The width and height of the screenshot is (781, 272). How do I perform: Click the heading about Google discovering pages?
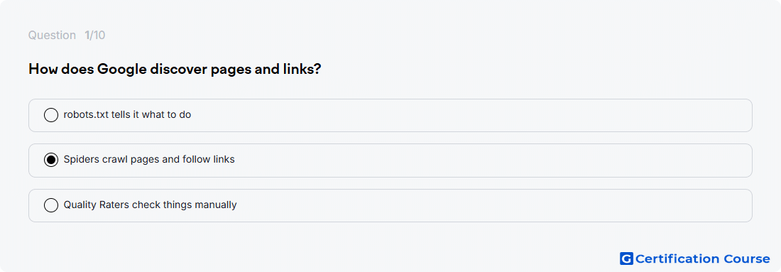coord(175,70)
